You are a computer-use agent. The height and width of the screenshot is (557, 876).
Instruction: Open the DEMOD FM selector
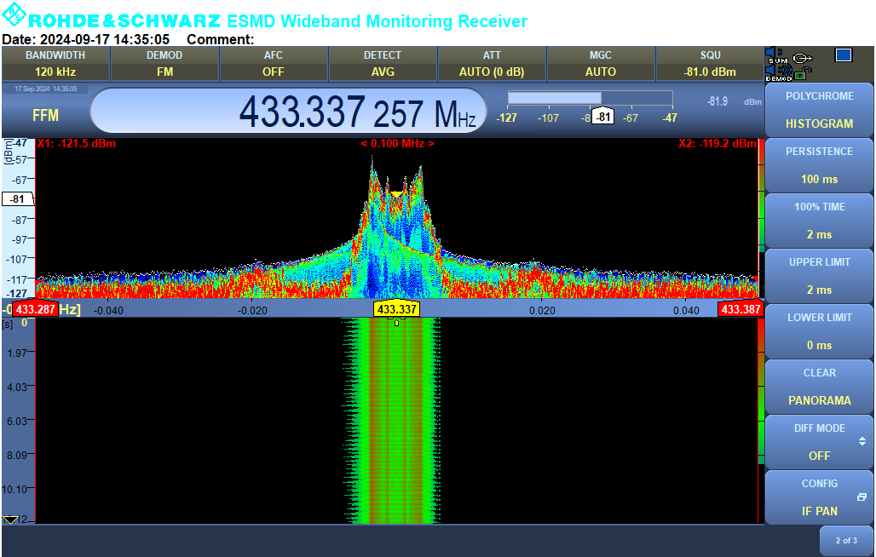[x=164, y=64]
